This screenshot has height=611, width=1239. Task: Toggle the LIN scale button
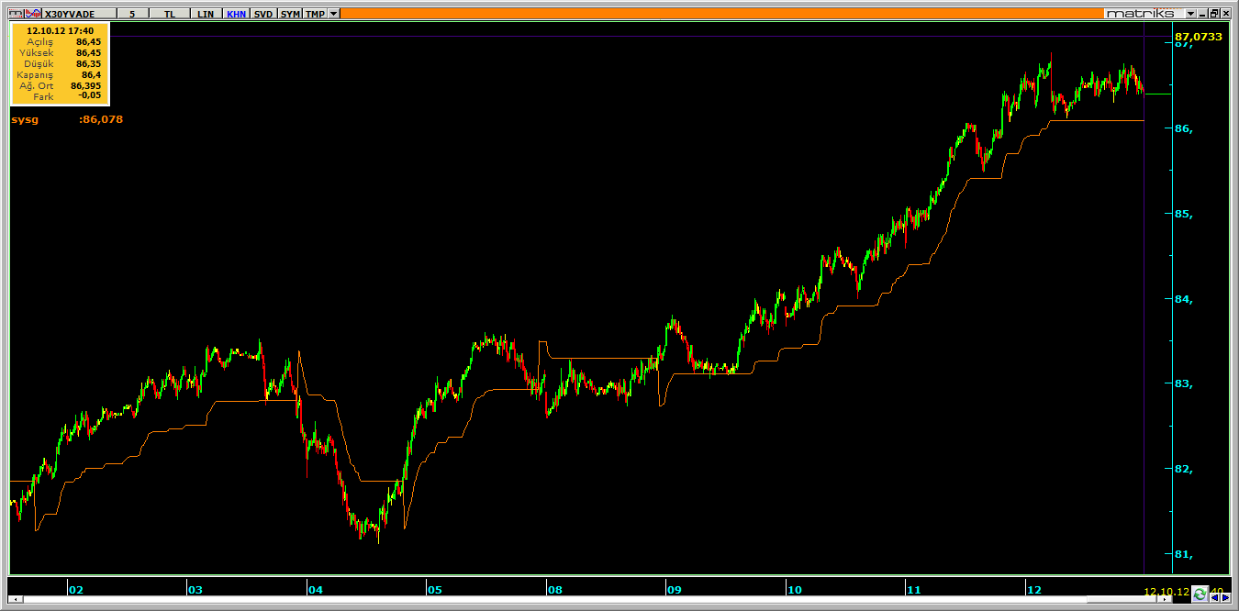point(206,14)
